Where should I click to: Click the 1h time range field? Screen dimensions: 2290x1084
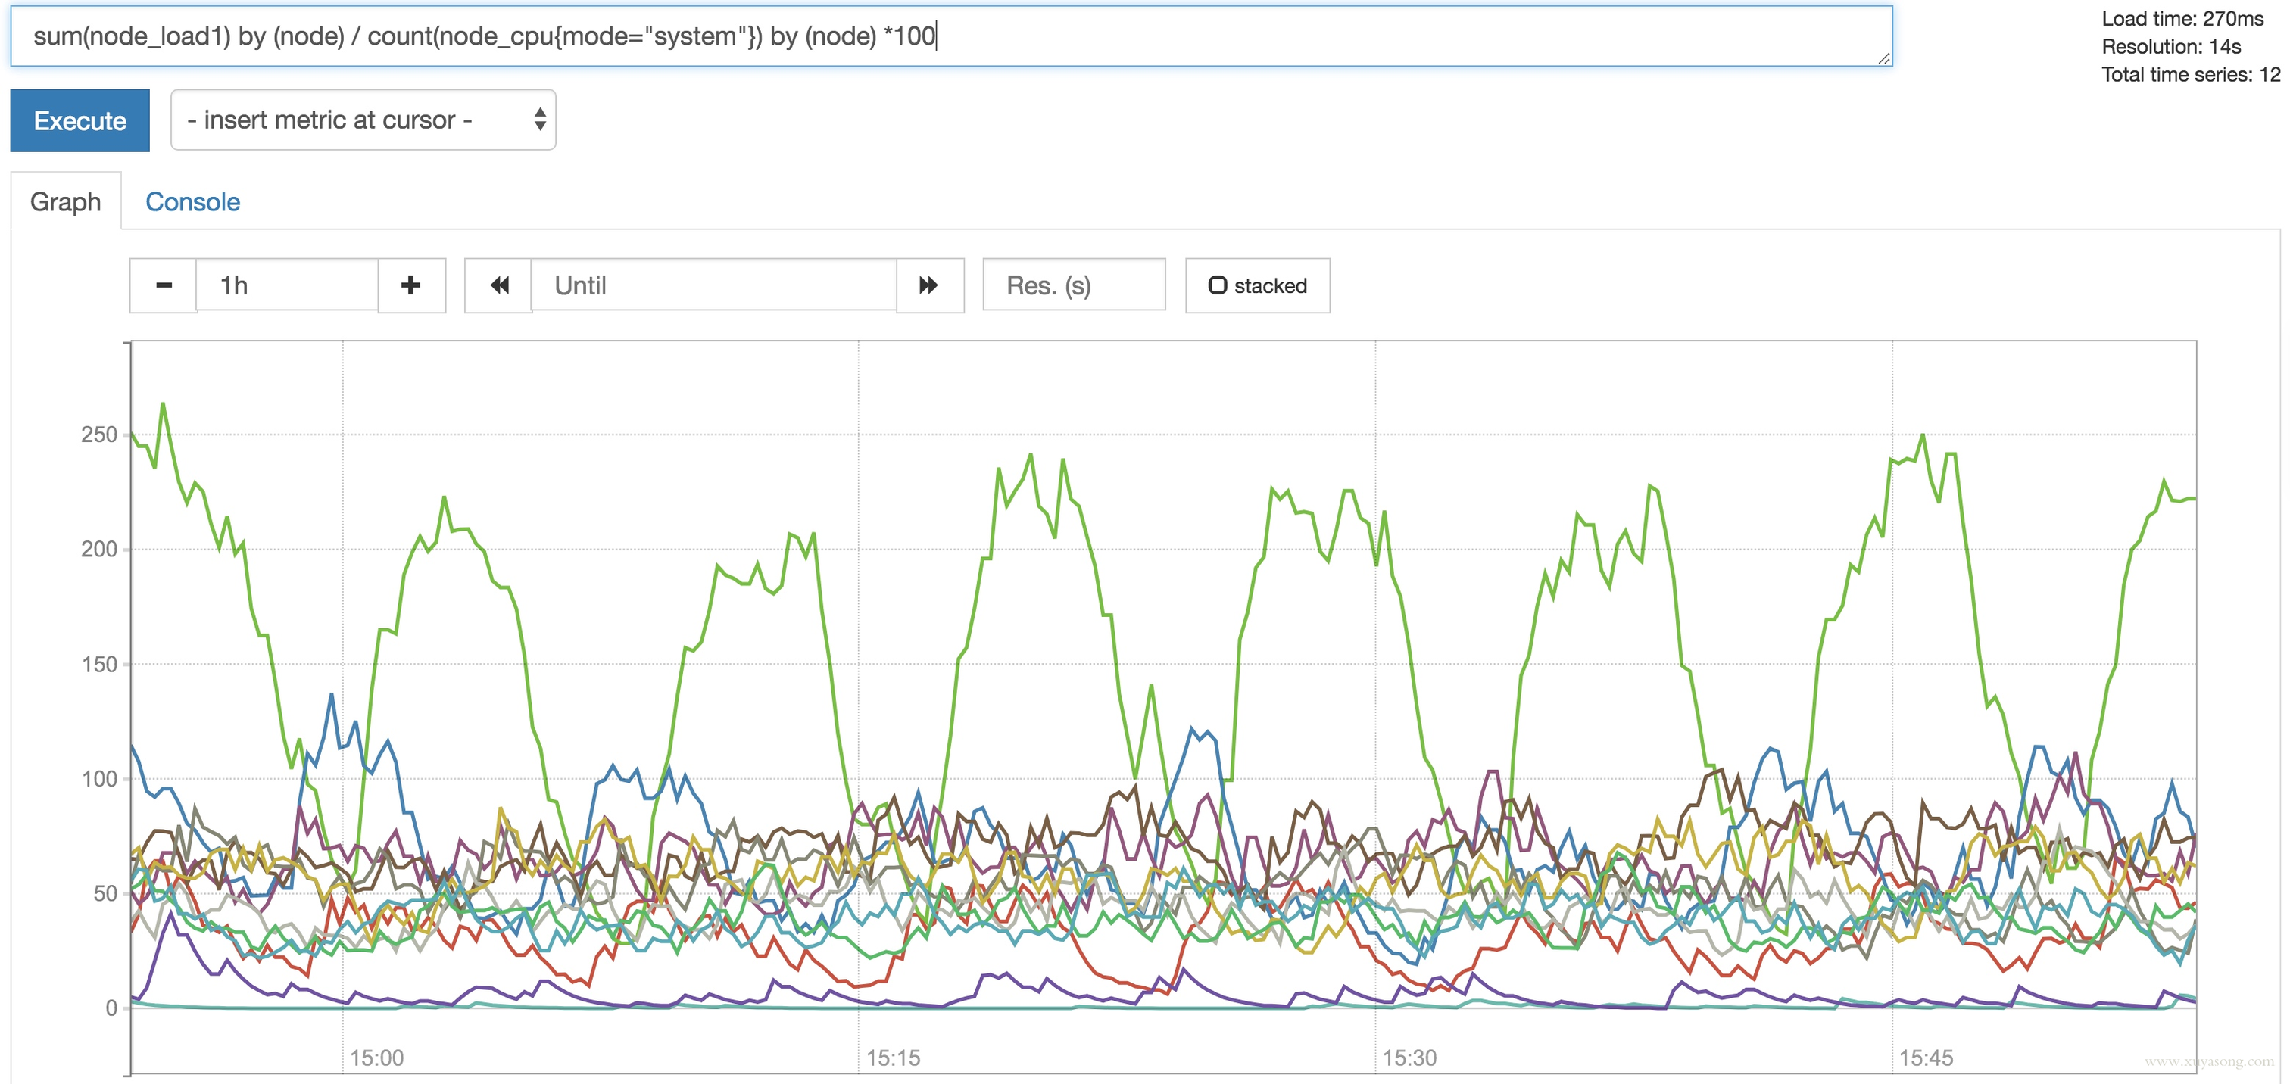click(x=286, y=285)
